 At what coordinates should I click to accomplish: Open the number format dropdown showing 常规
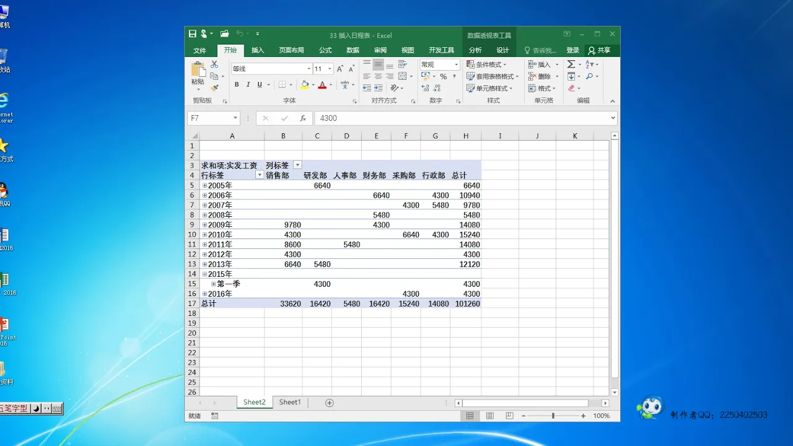click(x=456, y=64)
